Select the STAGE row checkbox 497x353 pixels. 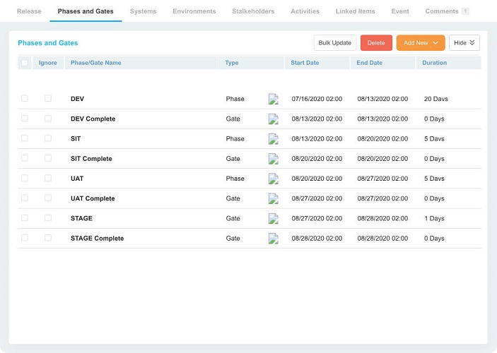(25, 218)
